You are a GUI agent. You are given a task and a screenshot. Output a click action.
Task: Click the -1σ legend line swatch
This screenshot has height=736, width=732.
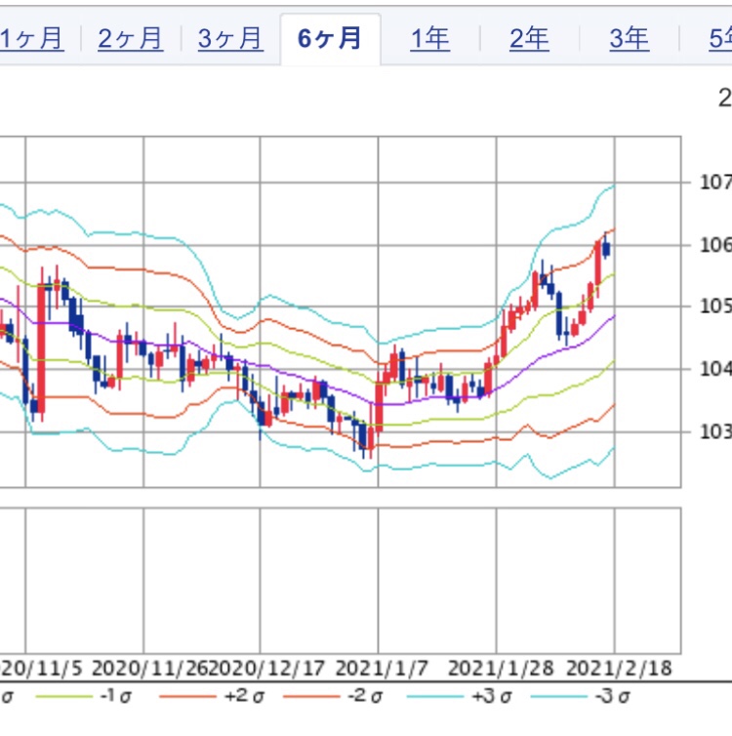[x=67, y=697]
